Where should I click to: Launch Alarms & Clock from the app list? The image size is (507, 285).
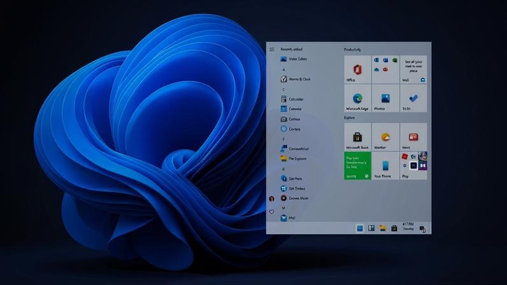(x=296, y=79)
